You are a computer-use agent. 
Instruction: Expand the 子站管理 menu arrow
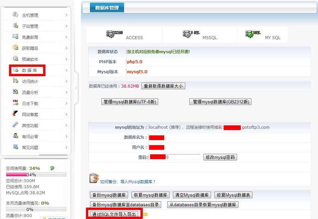tap(67, 26)
